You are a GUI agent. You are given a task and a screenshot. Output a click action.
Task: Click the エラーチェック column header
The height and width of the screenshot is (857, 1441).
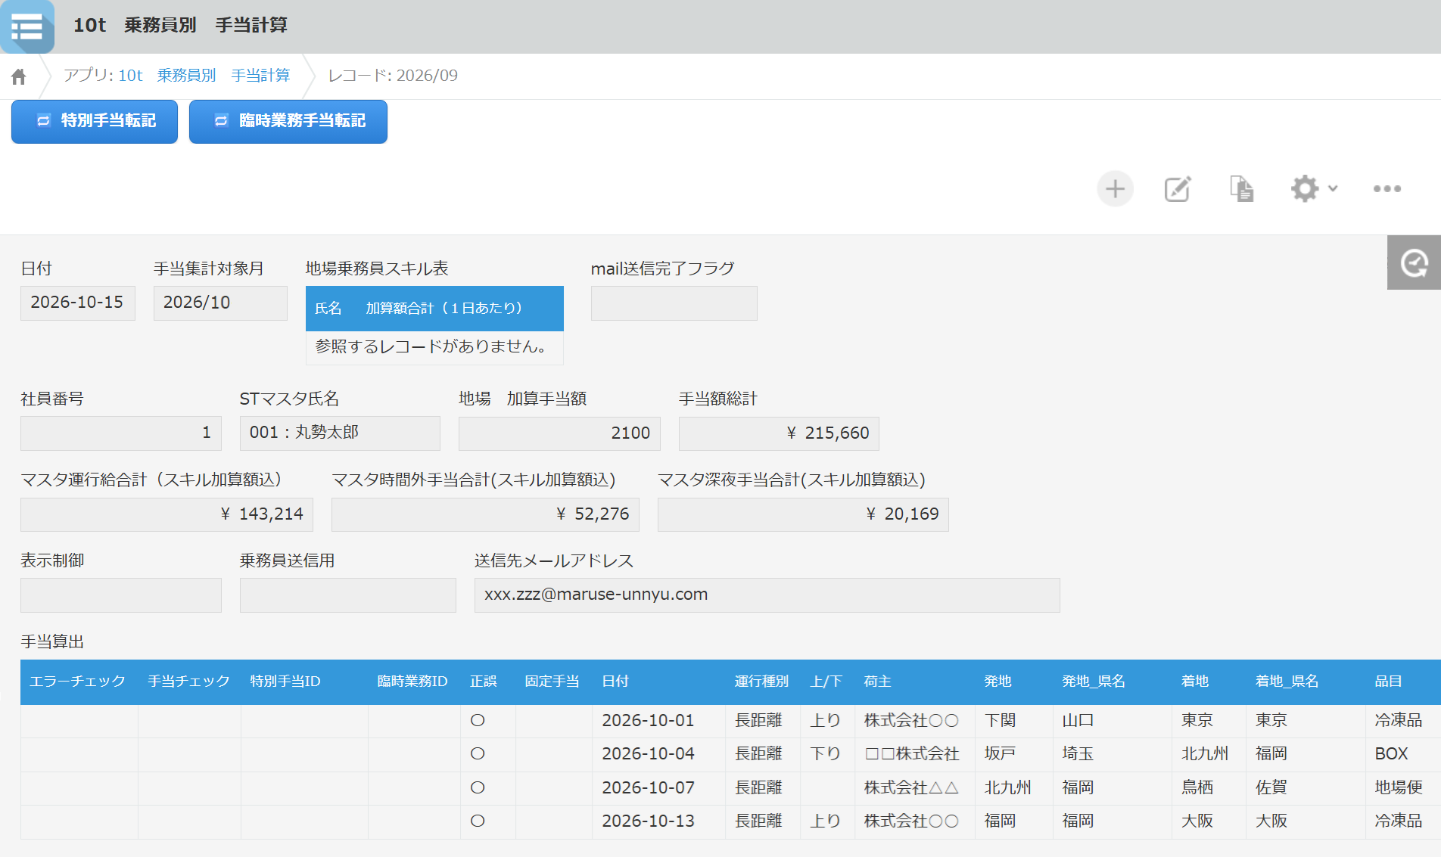click(x=77, y=682)
